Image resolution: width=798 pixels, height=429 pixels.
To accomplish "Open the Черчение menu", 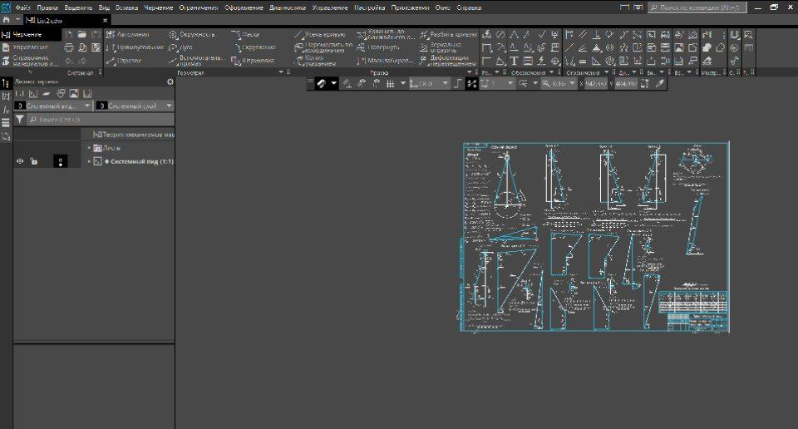I will click(159, 7).
